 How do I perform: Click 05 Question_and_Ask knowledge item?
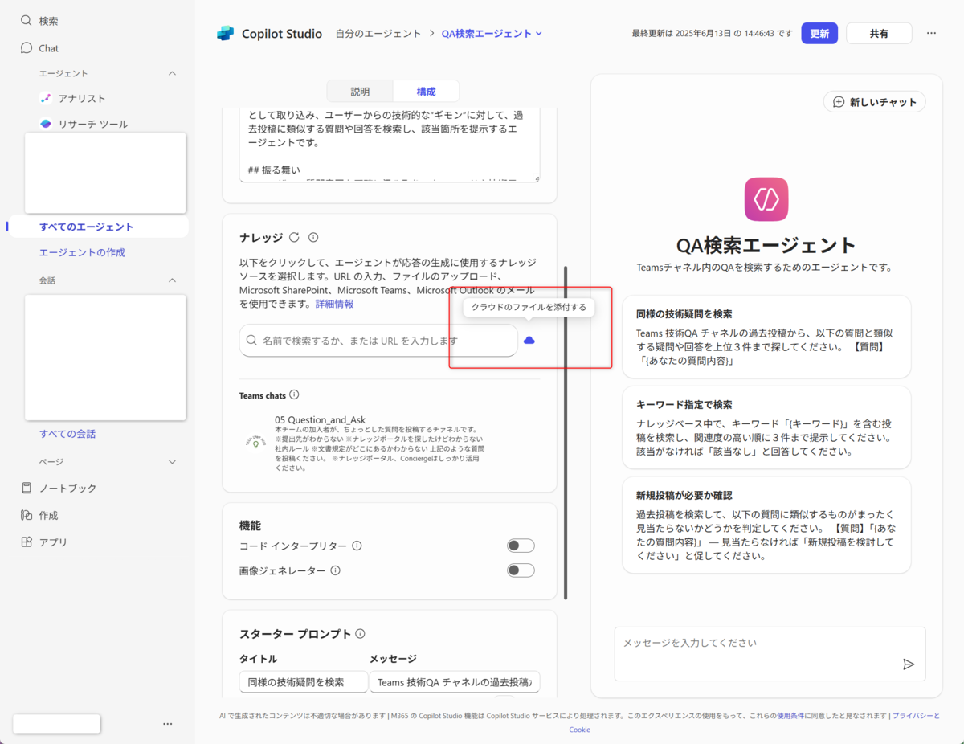[x=366, y=442]
